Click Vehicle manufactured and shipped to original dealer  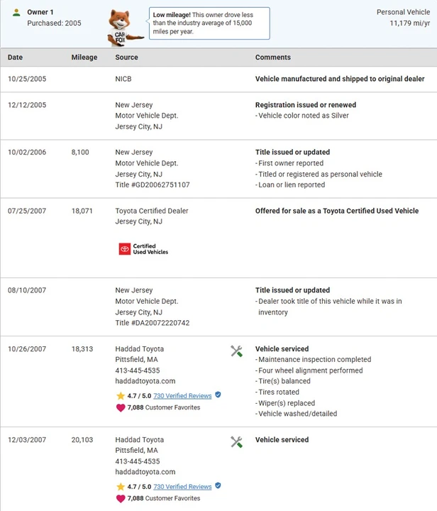click(x=340, y=79)
